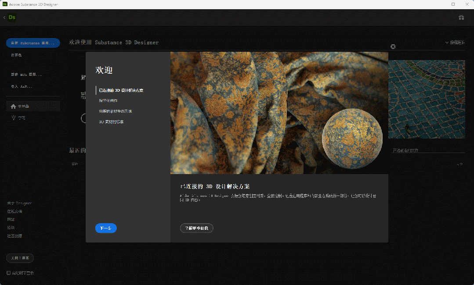Toggle the 启动时不显示 checkbox
474x285 pixels.
(x=8, y=273)
